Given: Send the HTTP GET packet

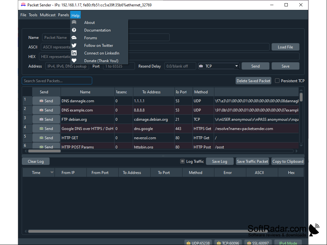Looking at the screenshot, I should click(46, 138).
